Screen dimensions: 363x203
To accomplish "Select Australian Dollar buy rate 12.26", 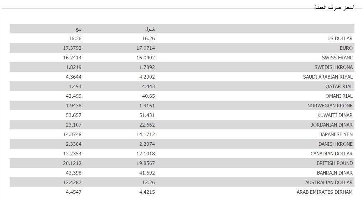I will (x=149, y=182).
